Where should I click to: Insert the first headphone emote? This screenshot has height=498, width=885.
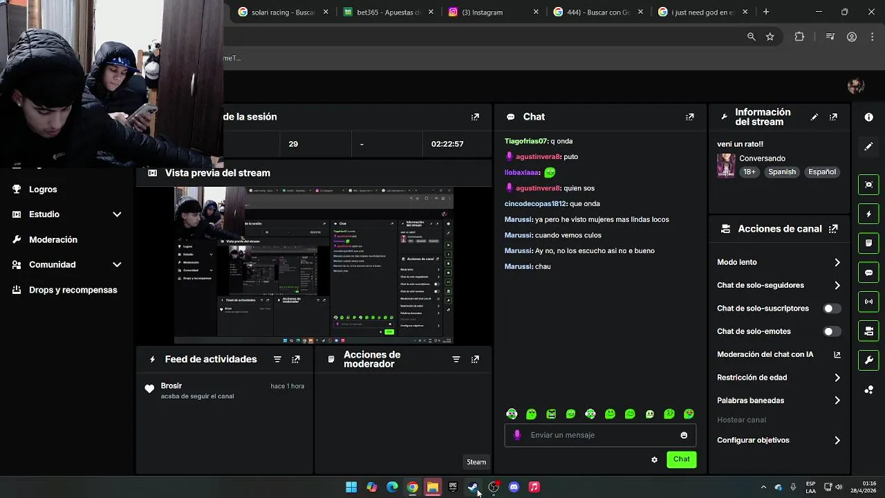(x=512, y=414)
